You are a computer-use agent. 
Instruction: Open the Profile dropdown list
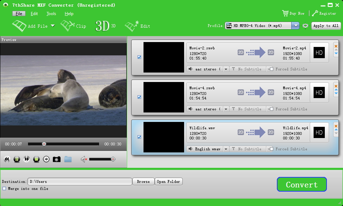click(295, 26)
